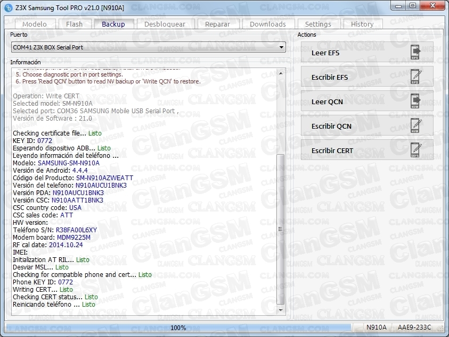This screenshot has height=337, width=449.
Task: Open the History tab
Action: [x=363, y=24]
